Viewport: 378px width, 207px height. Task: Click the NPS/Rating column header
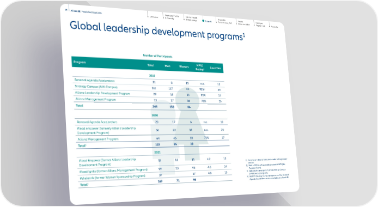(199, 67)
